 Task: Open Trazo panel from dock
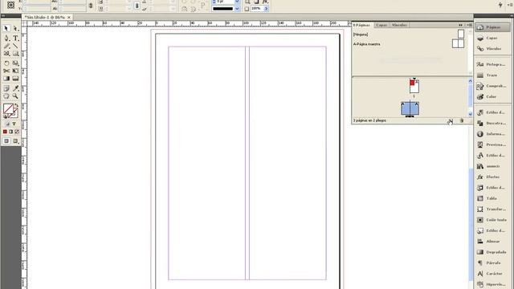pyautogui.click(x=492, y=75)
